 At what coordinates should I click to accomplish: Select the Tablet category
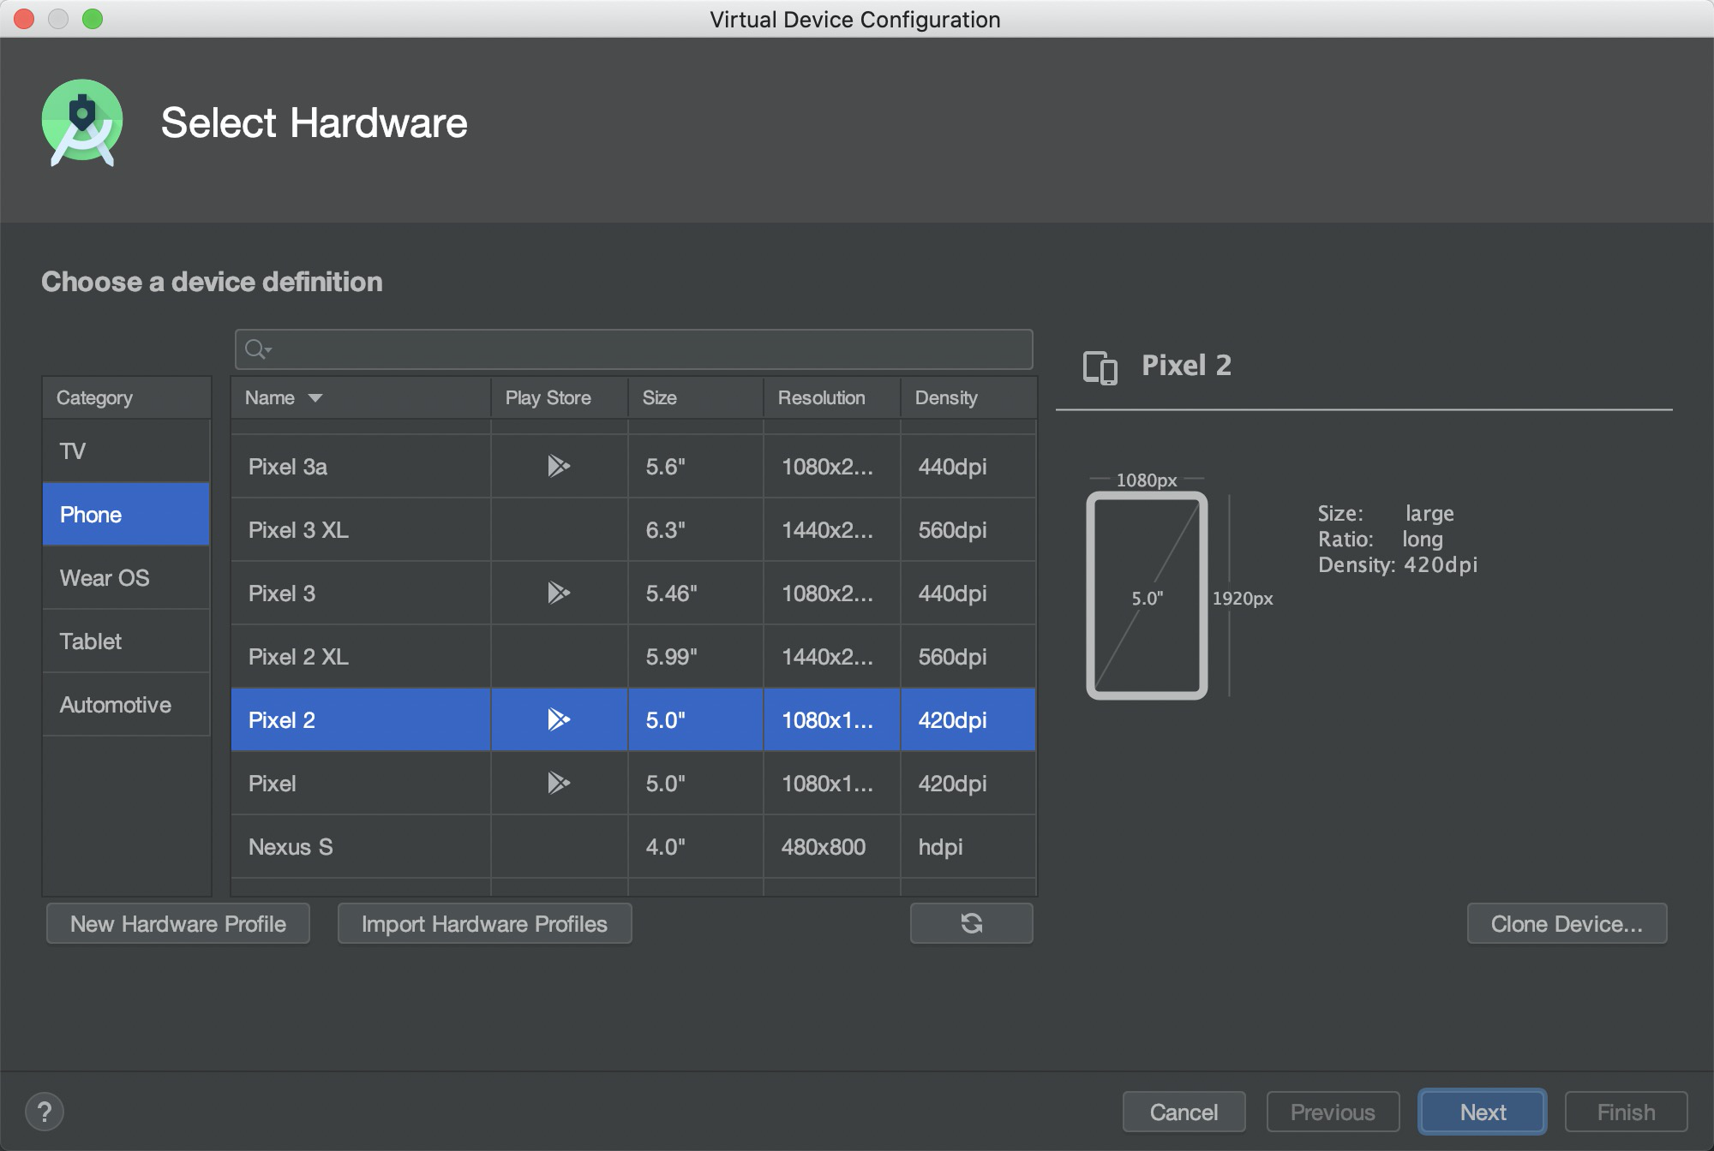coord(126,641)
